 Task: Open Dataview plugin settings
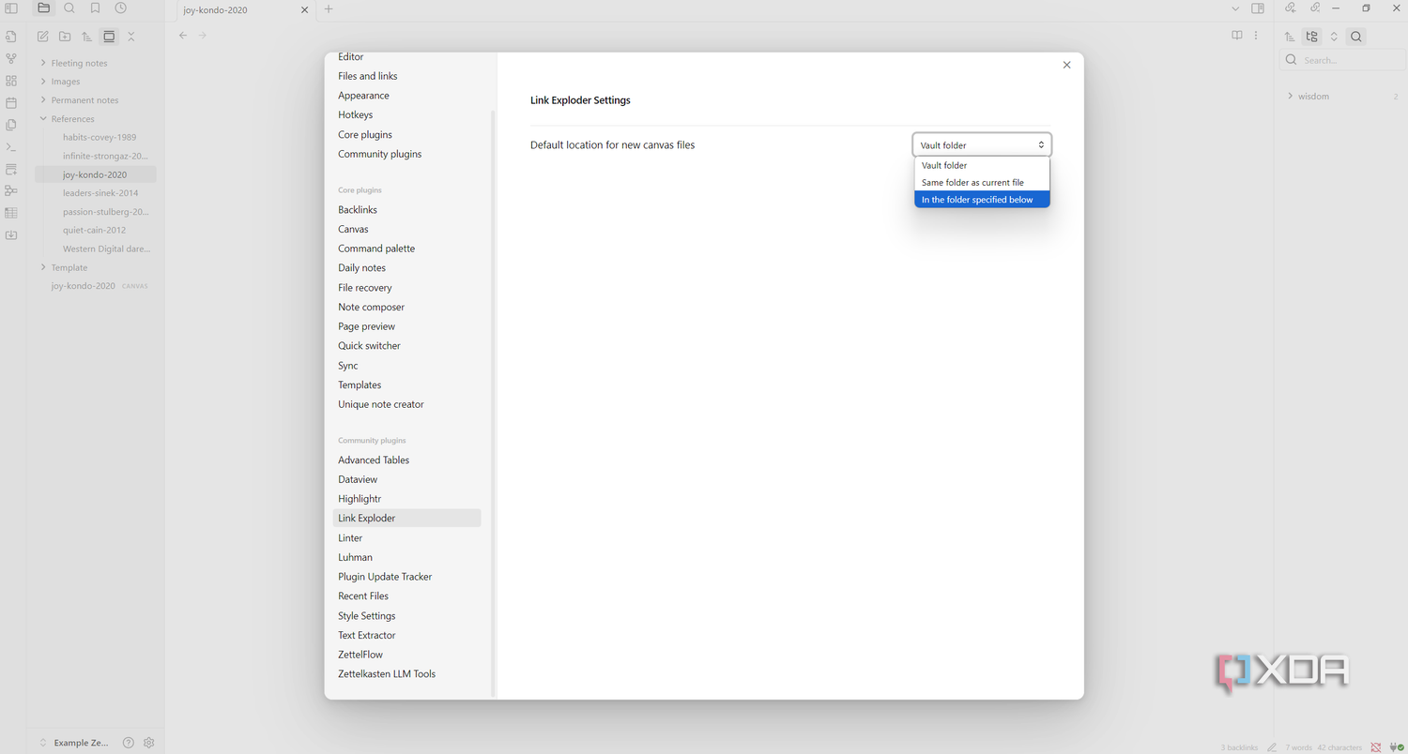point(358,479)
